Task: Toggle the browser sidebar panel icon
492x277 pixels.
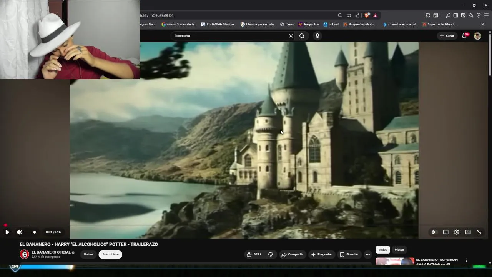Action: point(455,15)
